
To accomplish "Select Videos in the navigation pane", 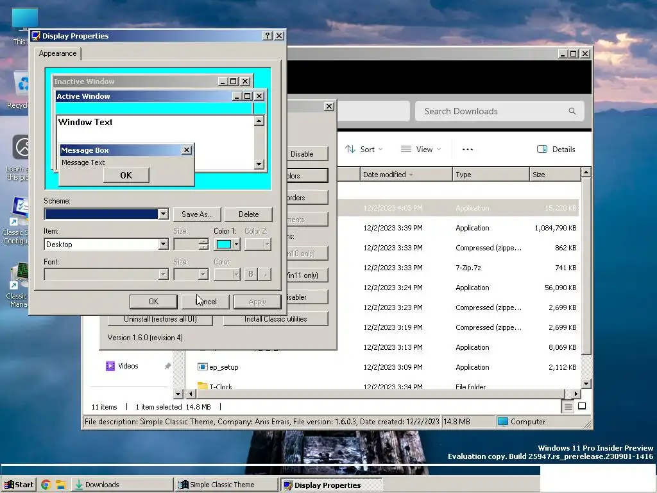I will pos(128,366).
